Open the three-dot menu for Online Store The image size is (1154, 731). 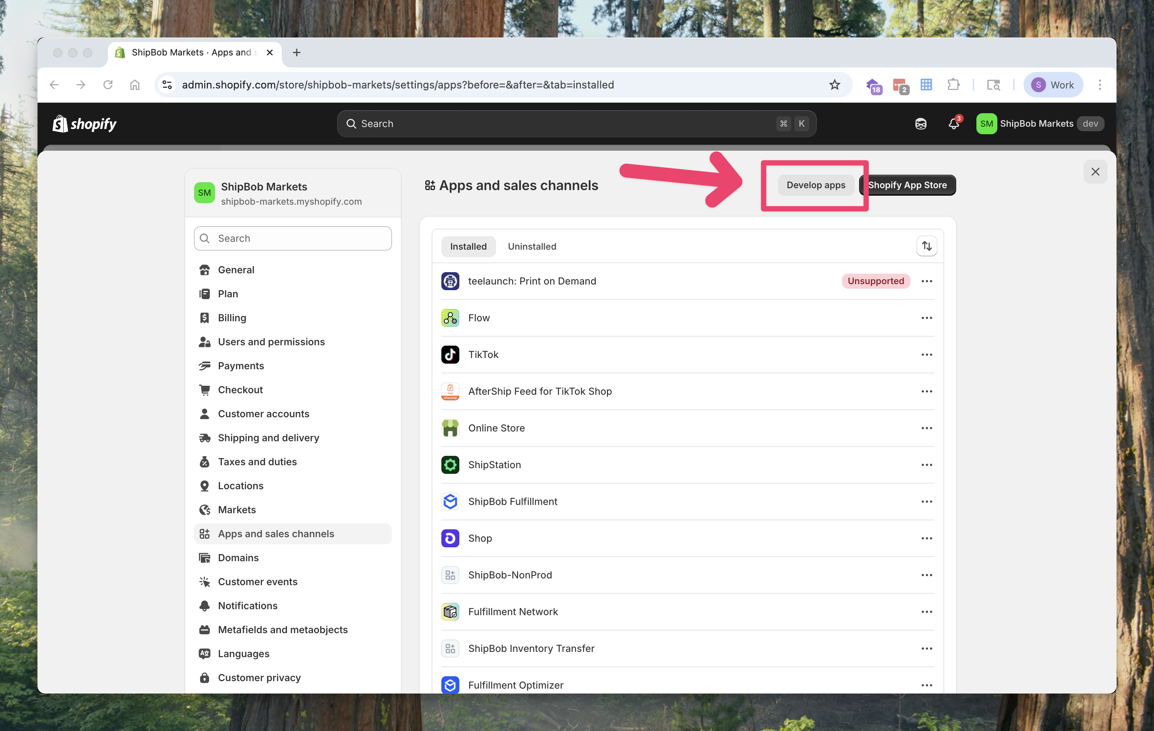pyautogui.click(x=926, y=428)
